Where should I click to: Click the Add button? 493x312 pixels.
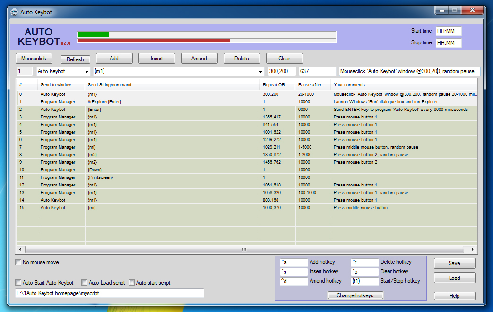[x=114, y=59]
